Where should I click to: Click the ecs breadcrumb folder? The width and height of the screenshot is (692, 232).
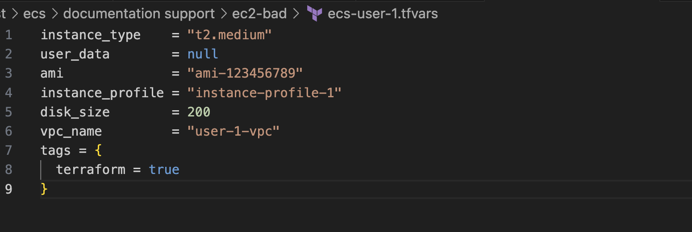(x=34, y=14)
